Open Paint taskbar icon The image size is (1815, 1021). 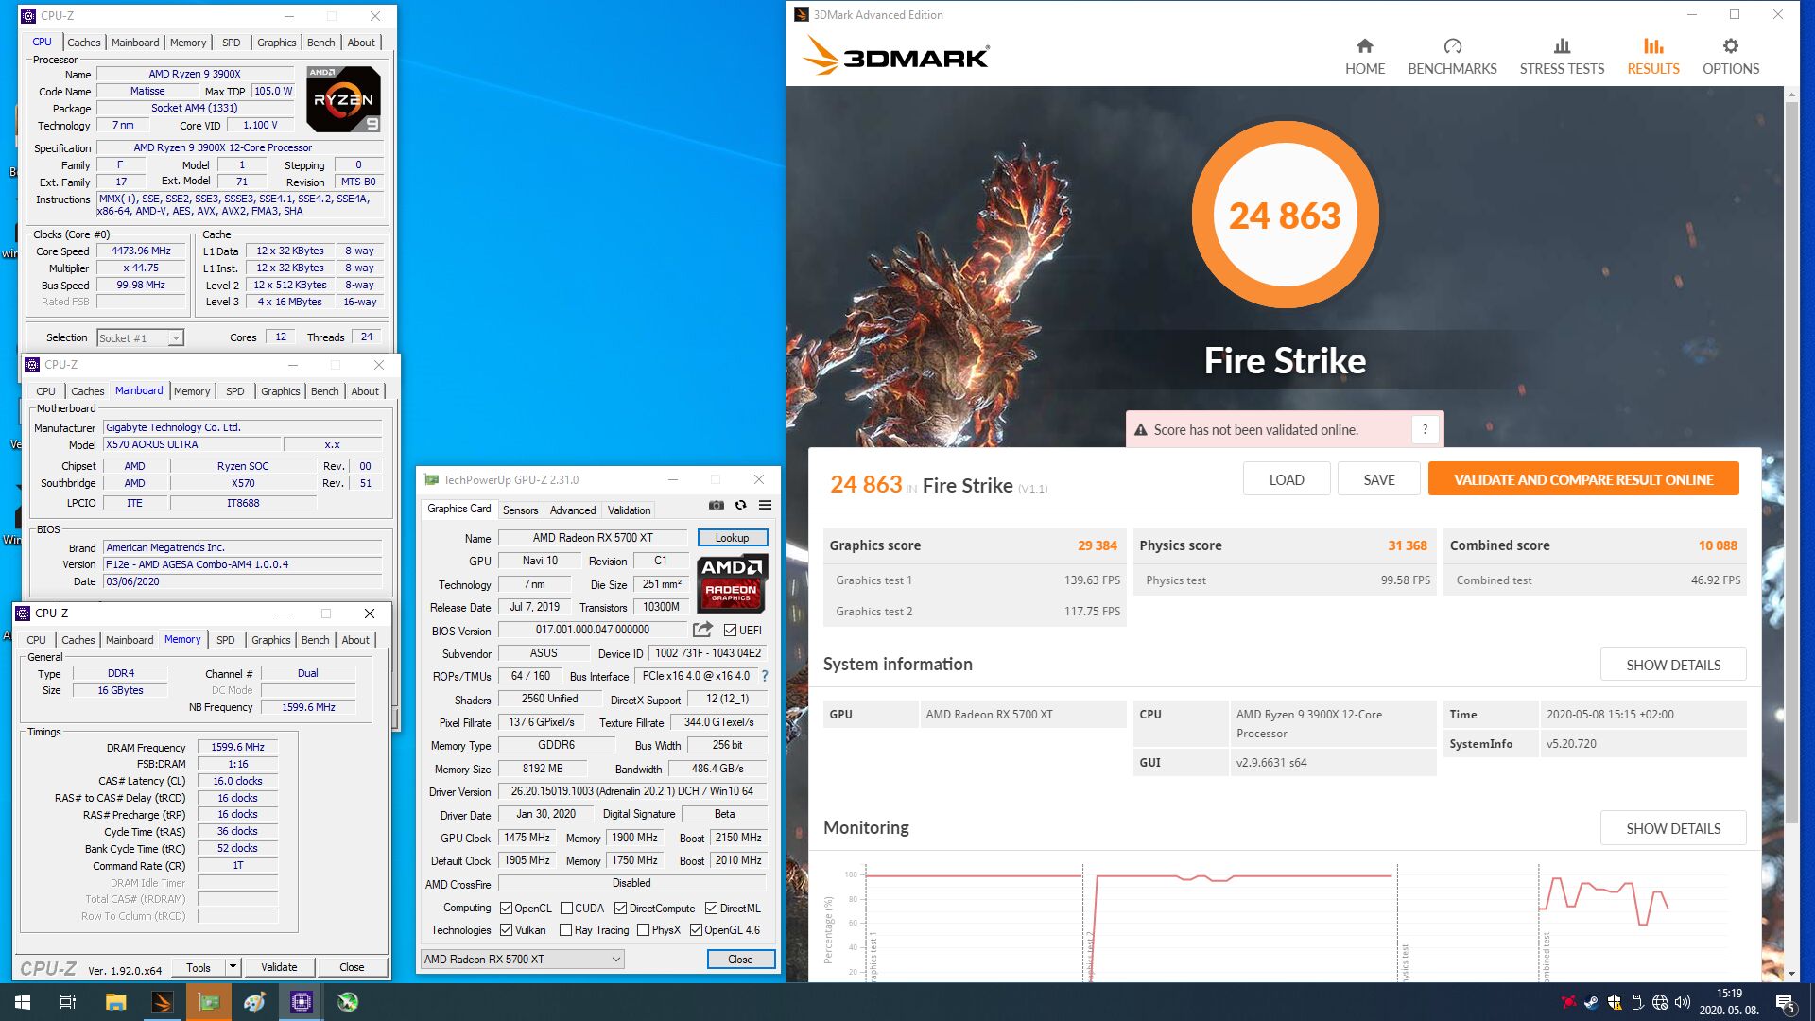pos(254,1002)
